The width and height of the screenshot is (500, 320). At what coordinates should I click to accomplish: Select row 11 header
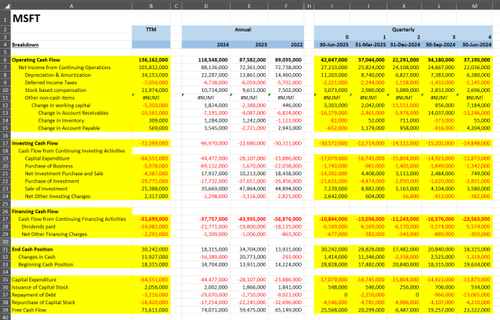coord(6,97)
